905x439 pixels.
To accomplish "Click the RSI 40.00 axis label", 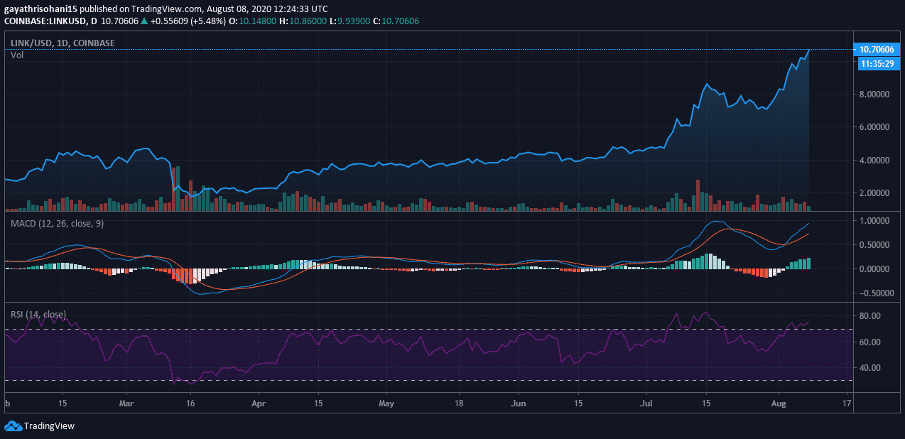I will pyautogui.click(x=871, y=368).
